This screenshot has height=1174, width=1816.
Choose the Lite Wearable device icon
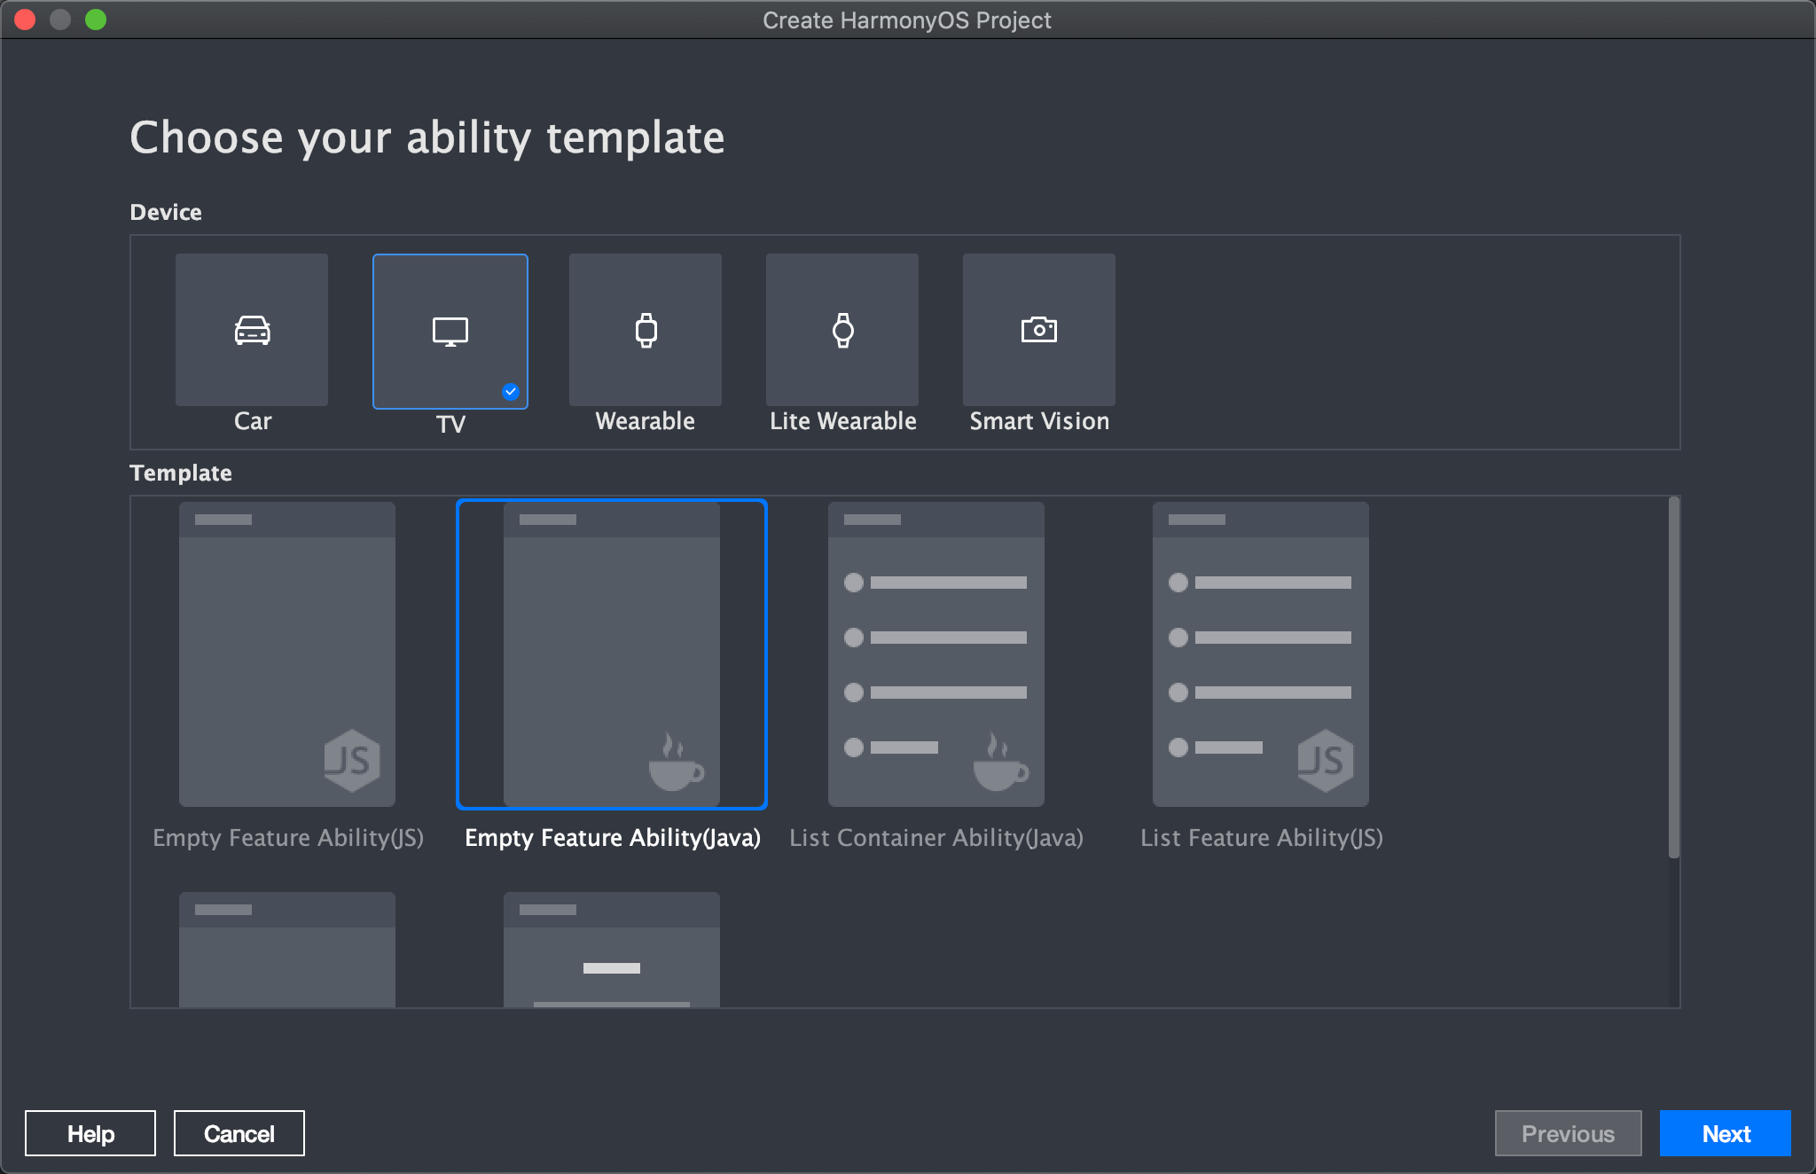(x=842, y=330)
